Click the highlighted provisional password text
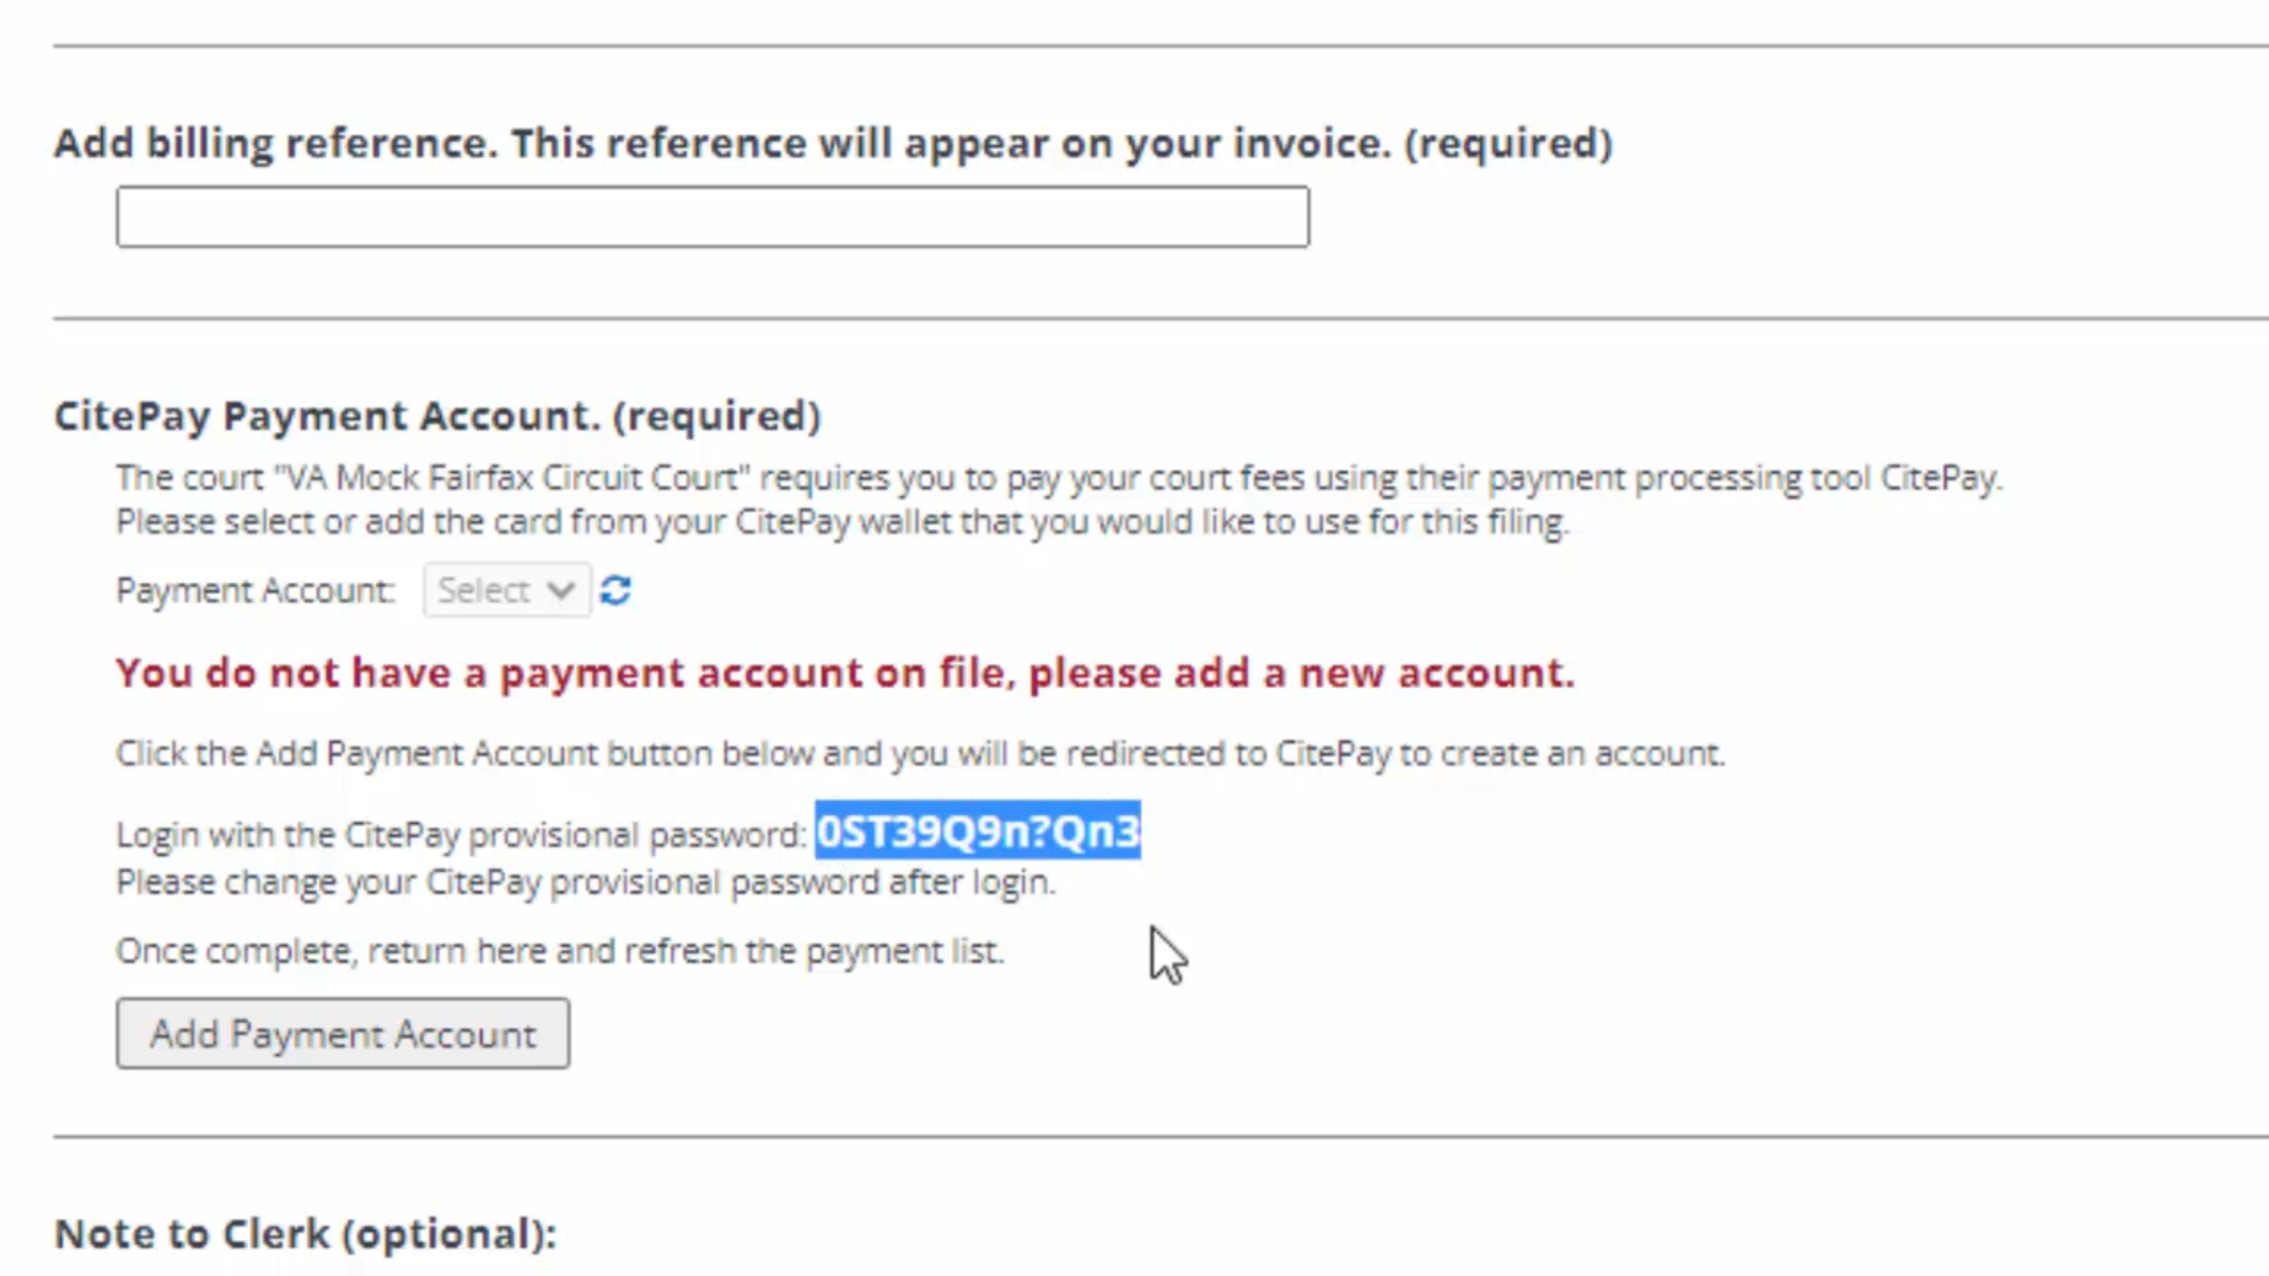This screenshot has height=1276, width=2269. 978,832
